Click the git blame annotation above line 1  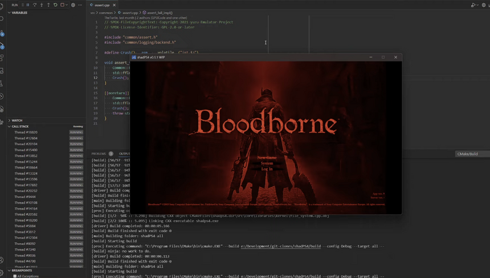point(146,18)
